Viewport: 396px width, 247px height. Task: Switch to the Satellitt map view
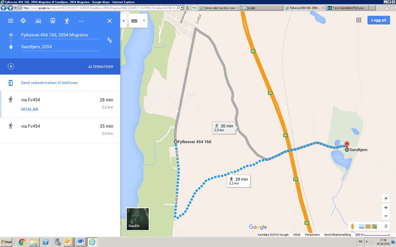tap(138, 219)
